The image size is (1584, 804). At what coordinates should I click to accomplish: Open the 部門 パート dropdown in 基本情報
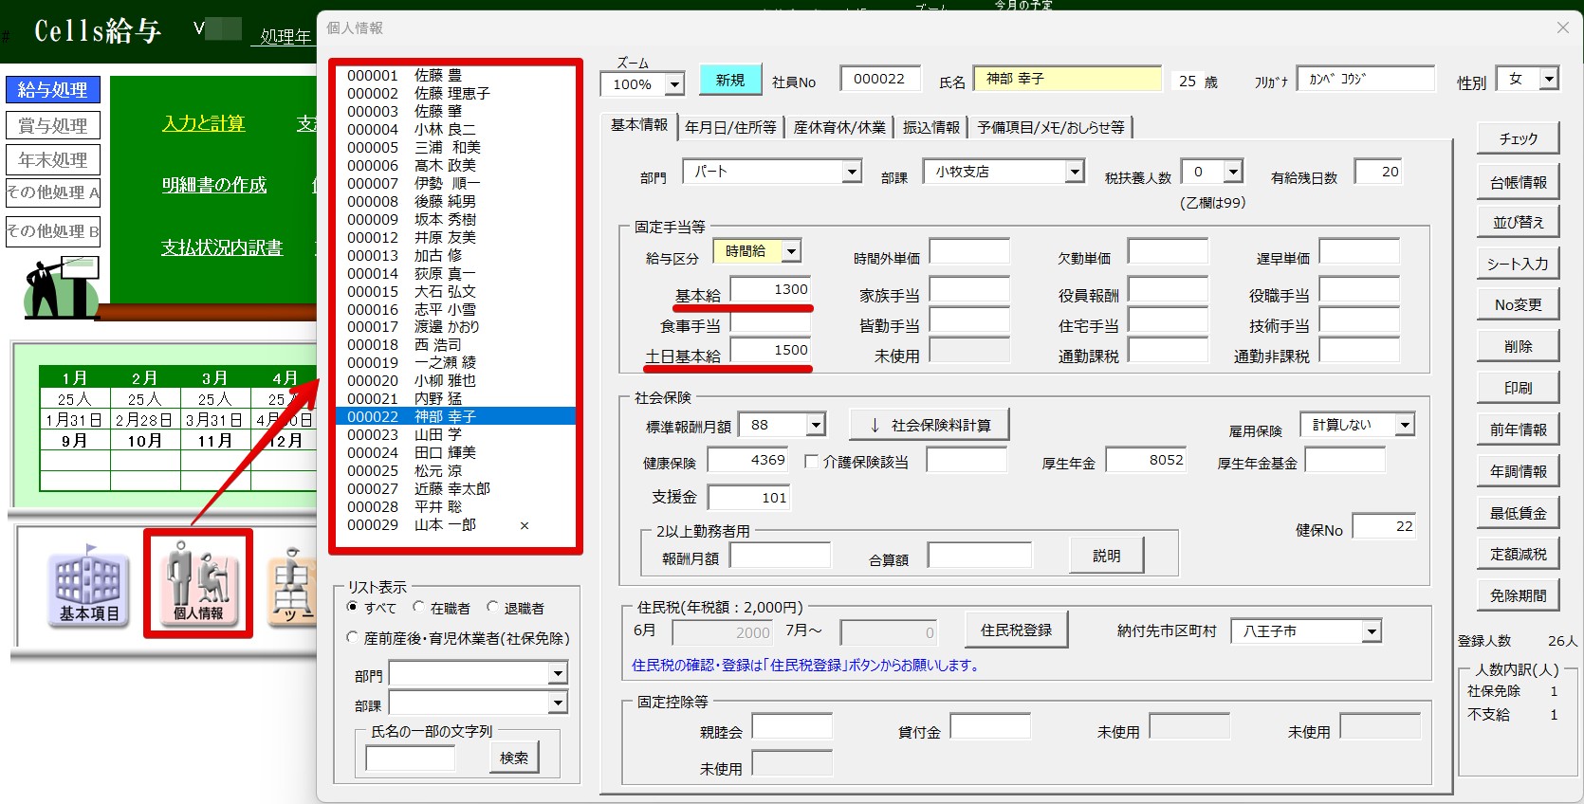pyautogui.click(x=852, y=172)
